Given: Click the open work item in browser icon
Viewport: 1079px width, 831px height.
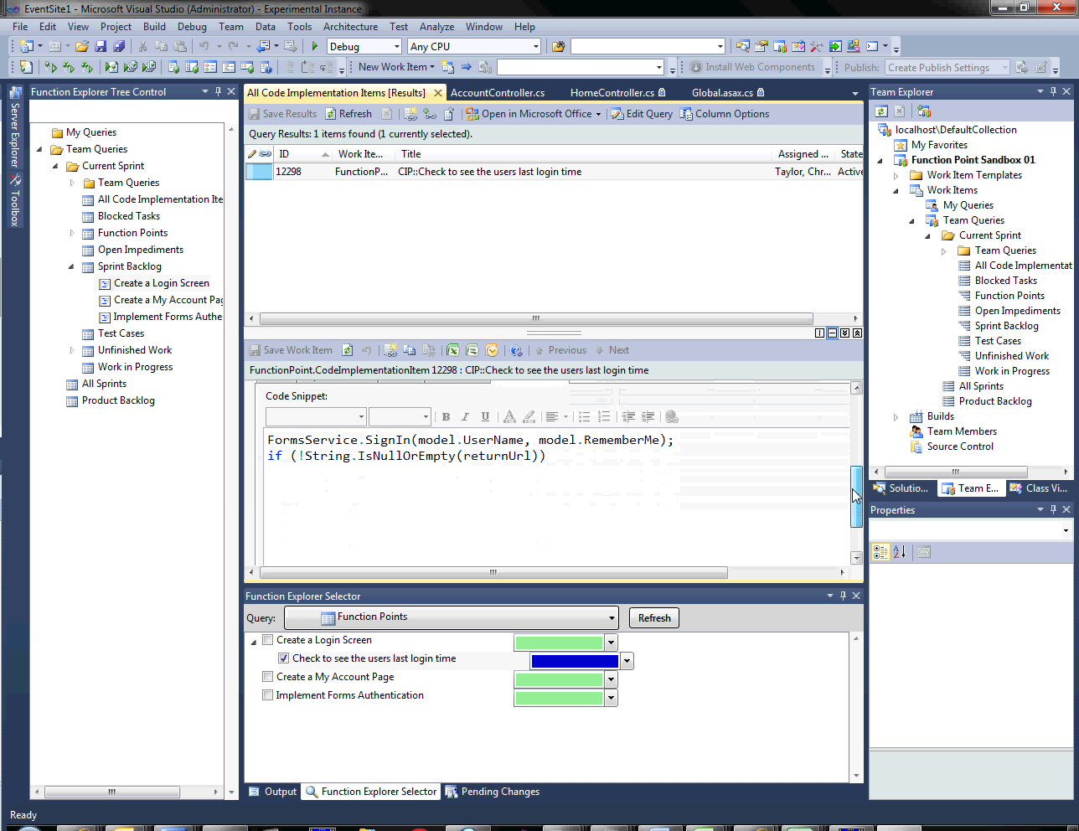Looking at the screenshot, I should point(516,350).
